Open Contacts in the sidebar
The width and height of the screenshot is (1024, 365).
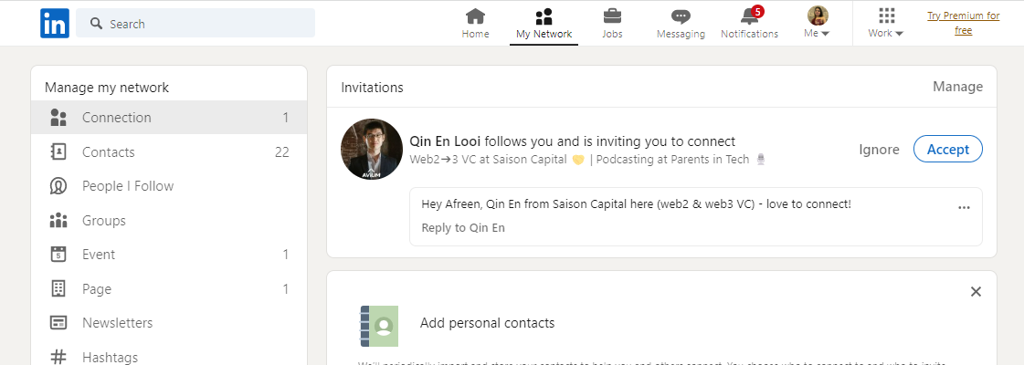(x=108, y=152)
